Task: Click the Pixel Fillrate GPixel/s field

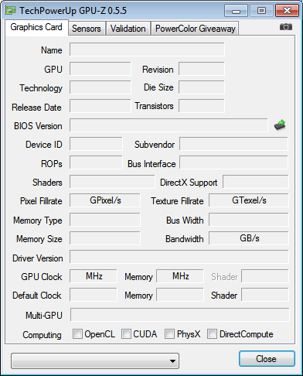Action: (105, 200)
